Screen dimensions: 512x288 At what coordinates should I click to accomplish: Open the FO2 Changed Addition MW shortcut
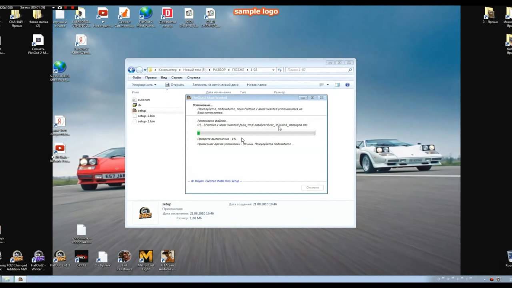click(x=17, y=260)
